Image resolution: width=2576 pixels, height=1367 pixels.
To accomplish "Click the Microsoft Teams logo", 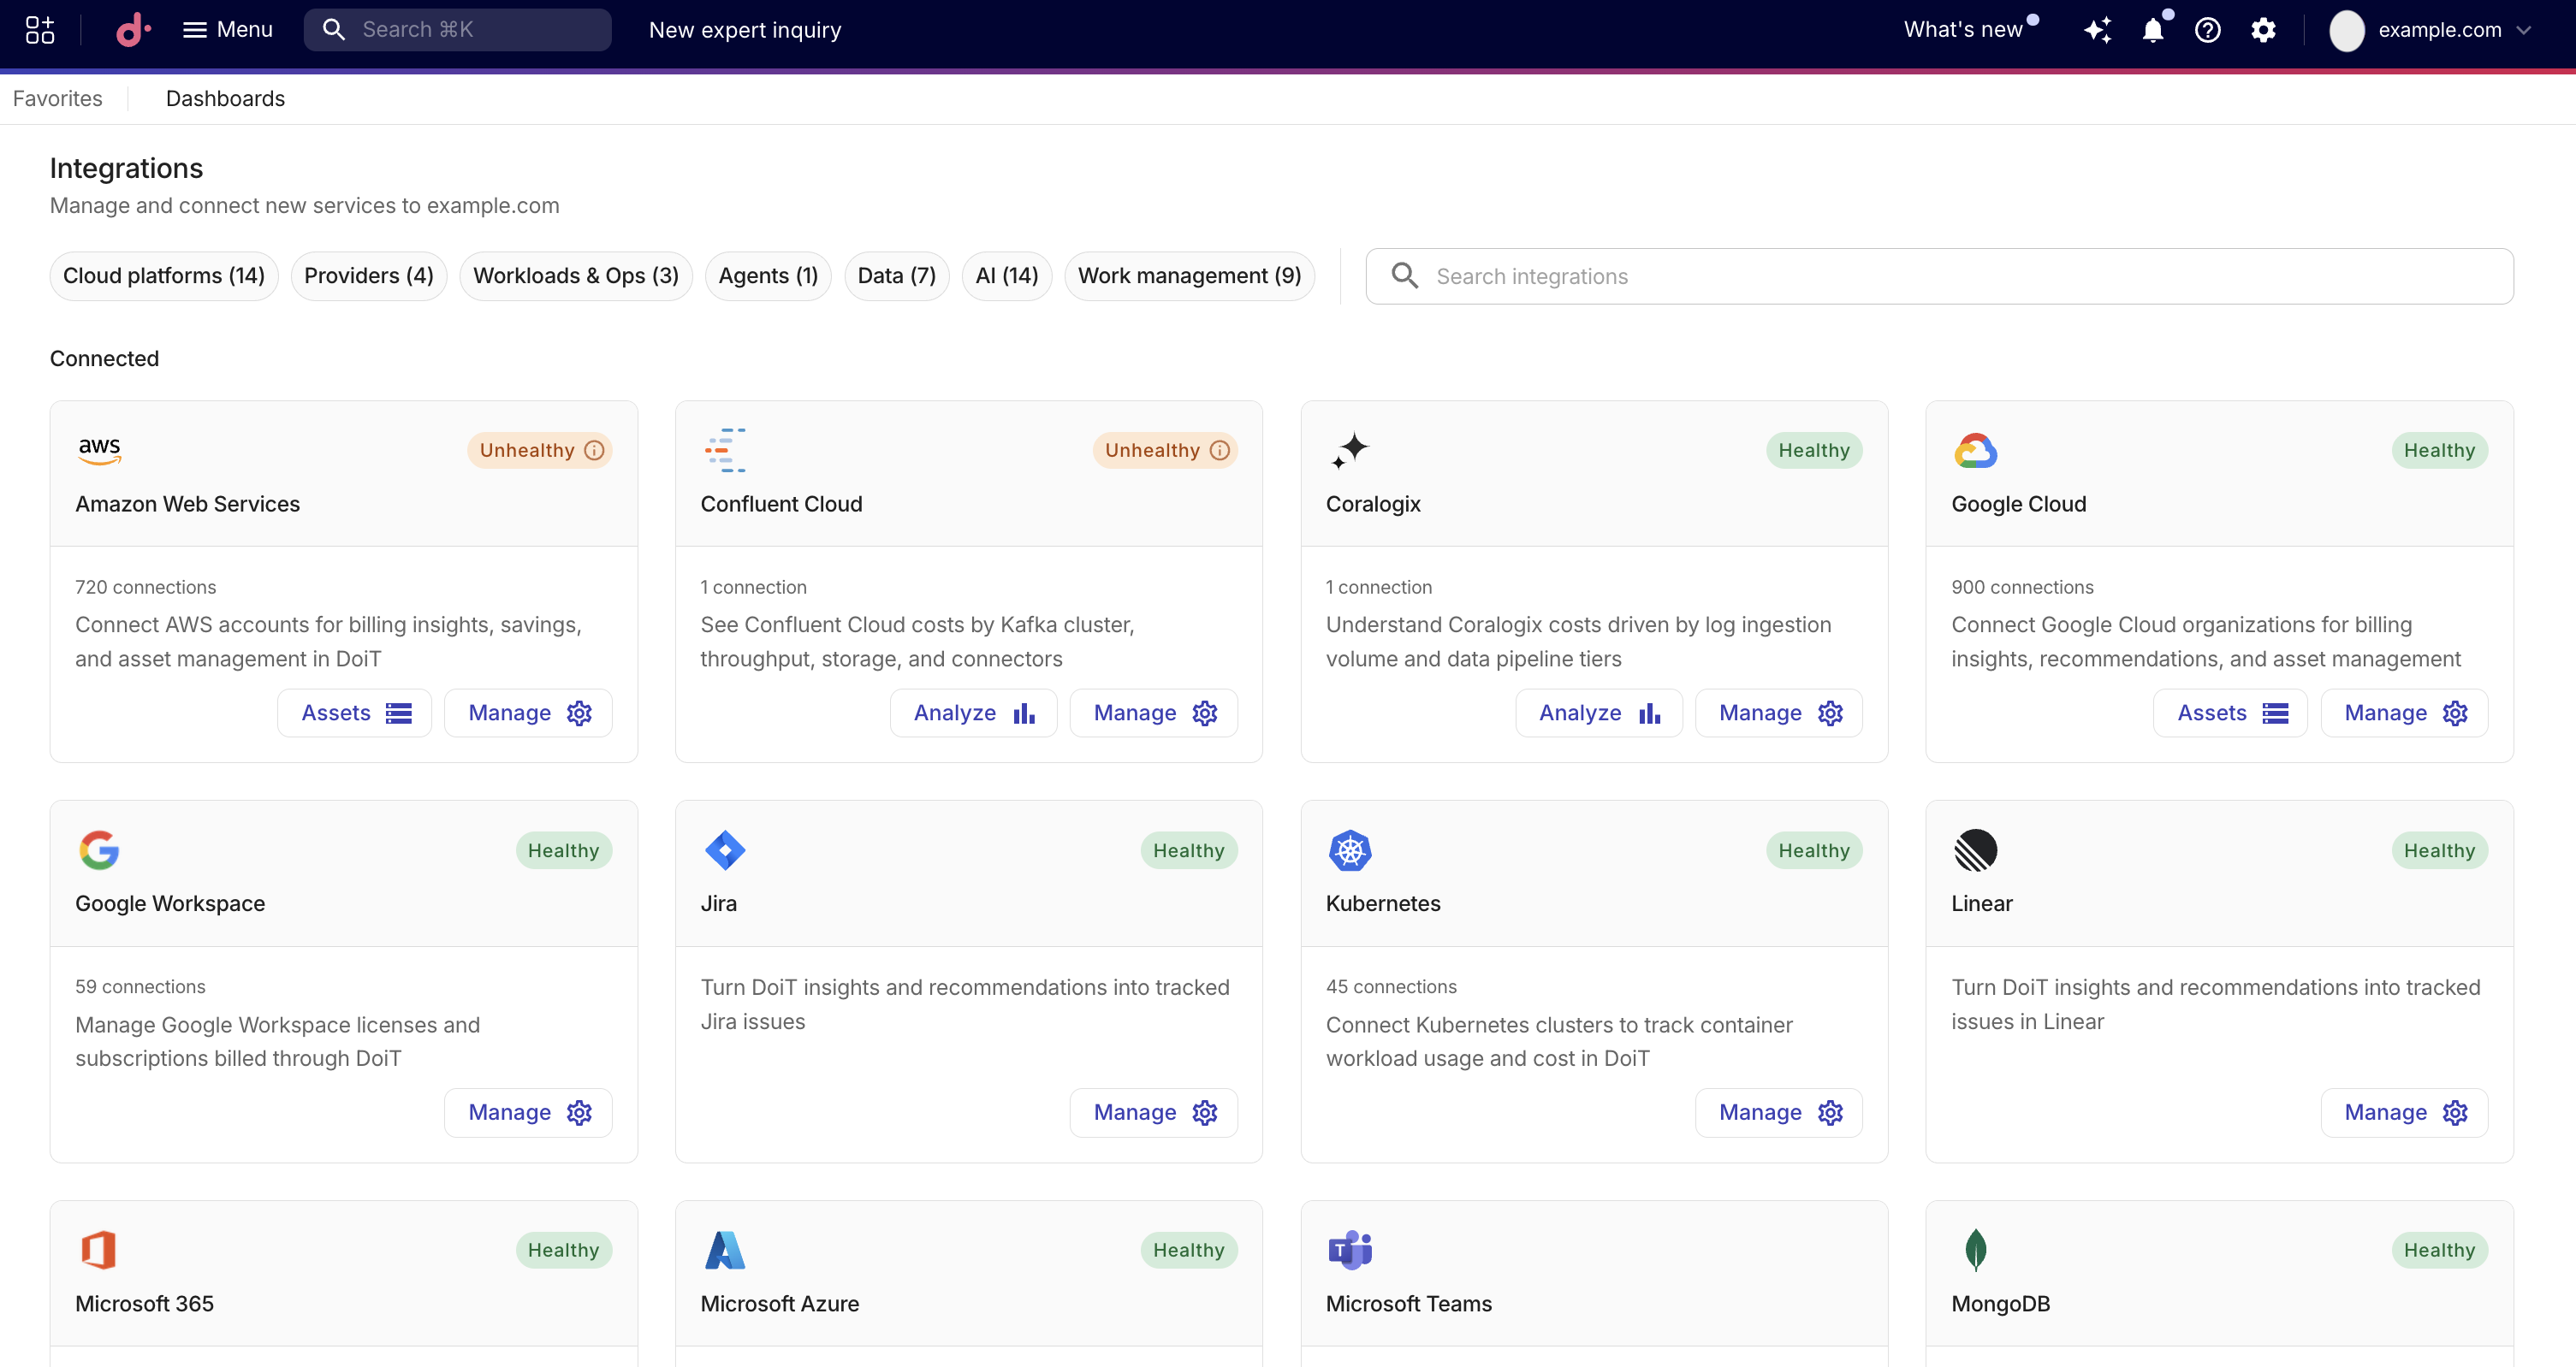I will click(x=1350, y=1250).
